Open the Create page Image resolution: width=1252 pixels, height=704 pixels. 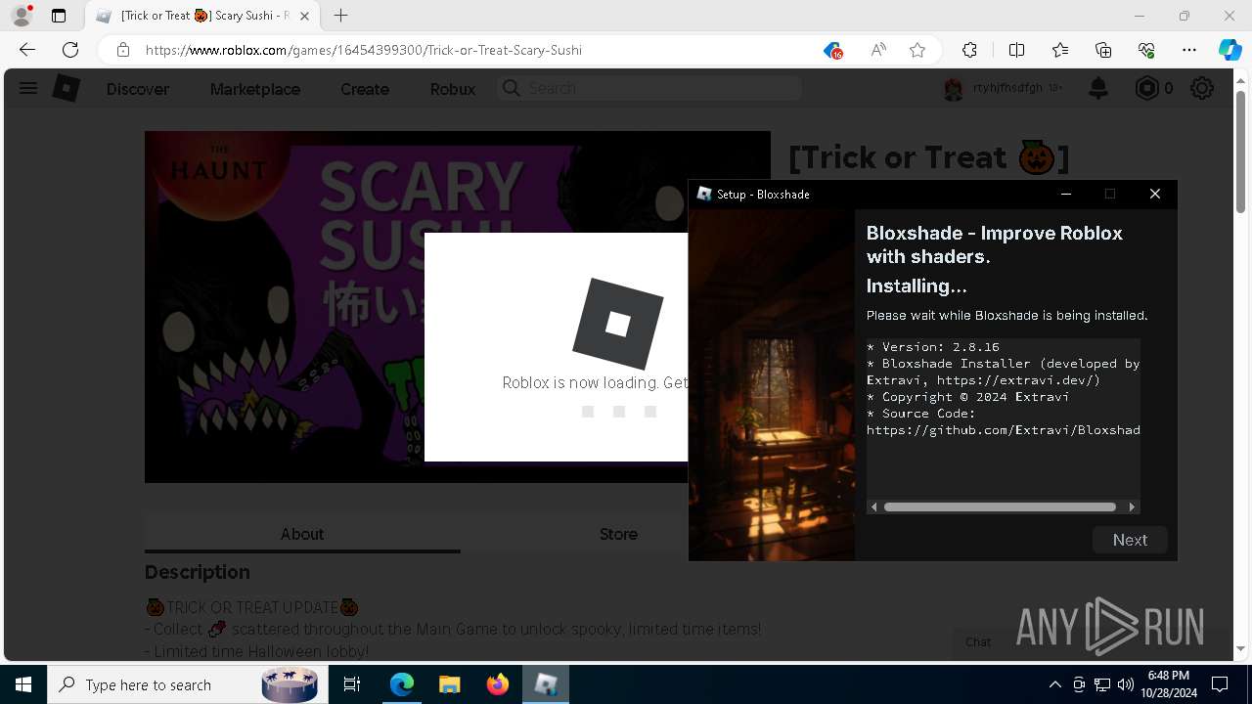tap(365, 89)
